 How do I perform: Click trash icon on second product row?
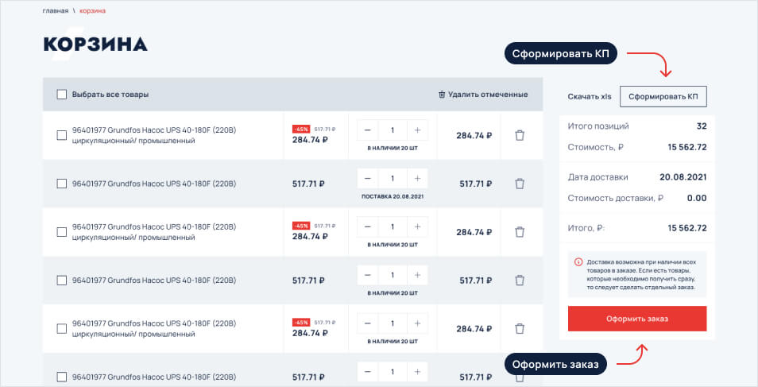point(520,184)
